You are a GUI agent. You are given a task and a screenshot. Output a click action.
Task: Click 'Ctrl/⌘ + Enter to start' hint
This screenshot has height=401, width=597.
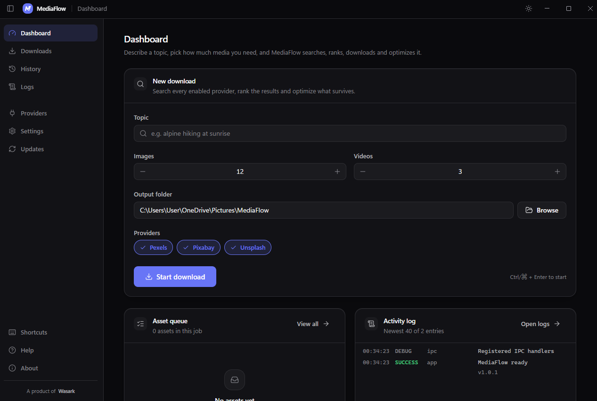pyautogui.click(x=538, y=277)
